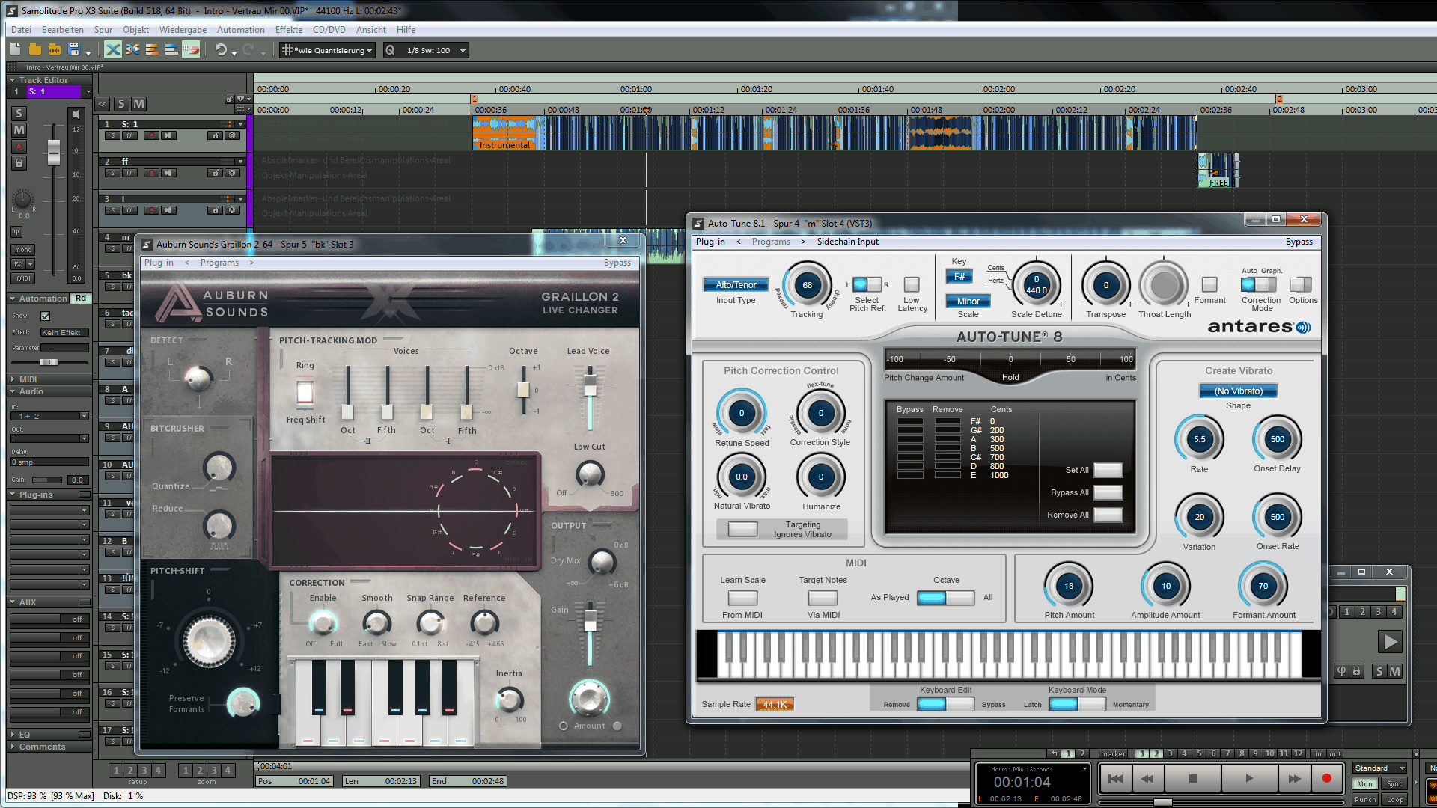Open the Wiedergabe menu
The image size is (1437, 808).
183,30
